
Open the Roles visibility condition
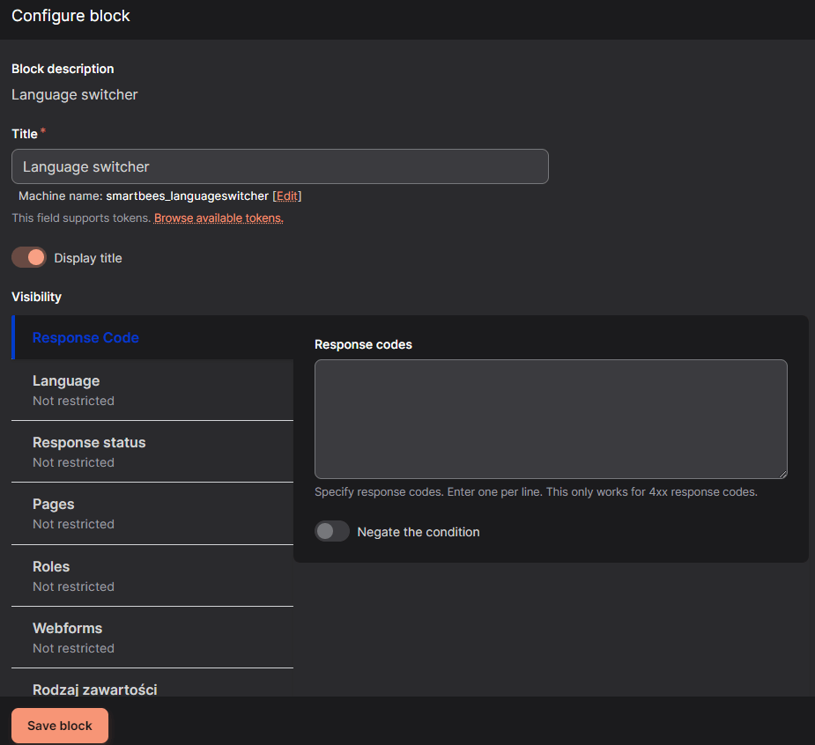click(x=50, y=566)
